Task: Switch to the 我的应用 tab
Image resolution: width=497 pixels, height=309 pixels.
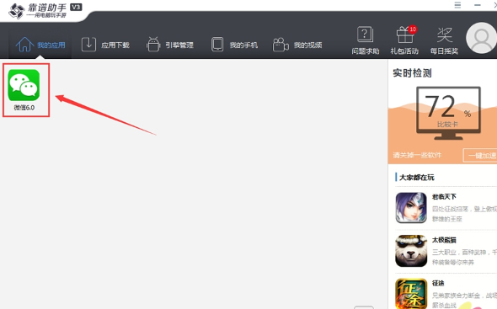Action: click(40, 45)
